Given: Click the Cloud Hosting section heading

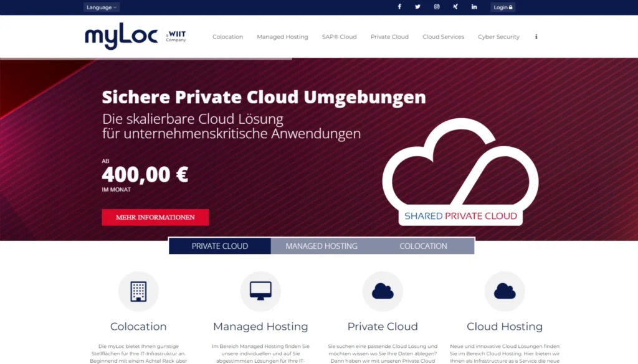Looking at the screenshot, I should 505,326.
